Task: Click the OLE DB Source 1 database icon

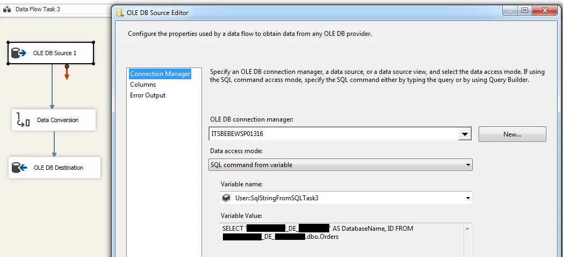Action: pos(19,53)
